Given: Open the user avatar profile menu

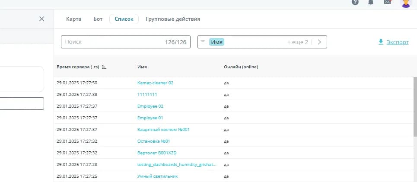Looking at the screenshot, I should point(406,3).
